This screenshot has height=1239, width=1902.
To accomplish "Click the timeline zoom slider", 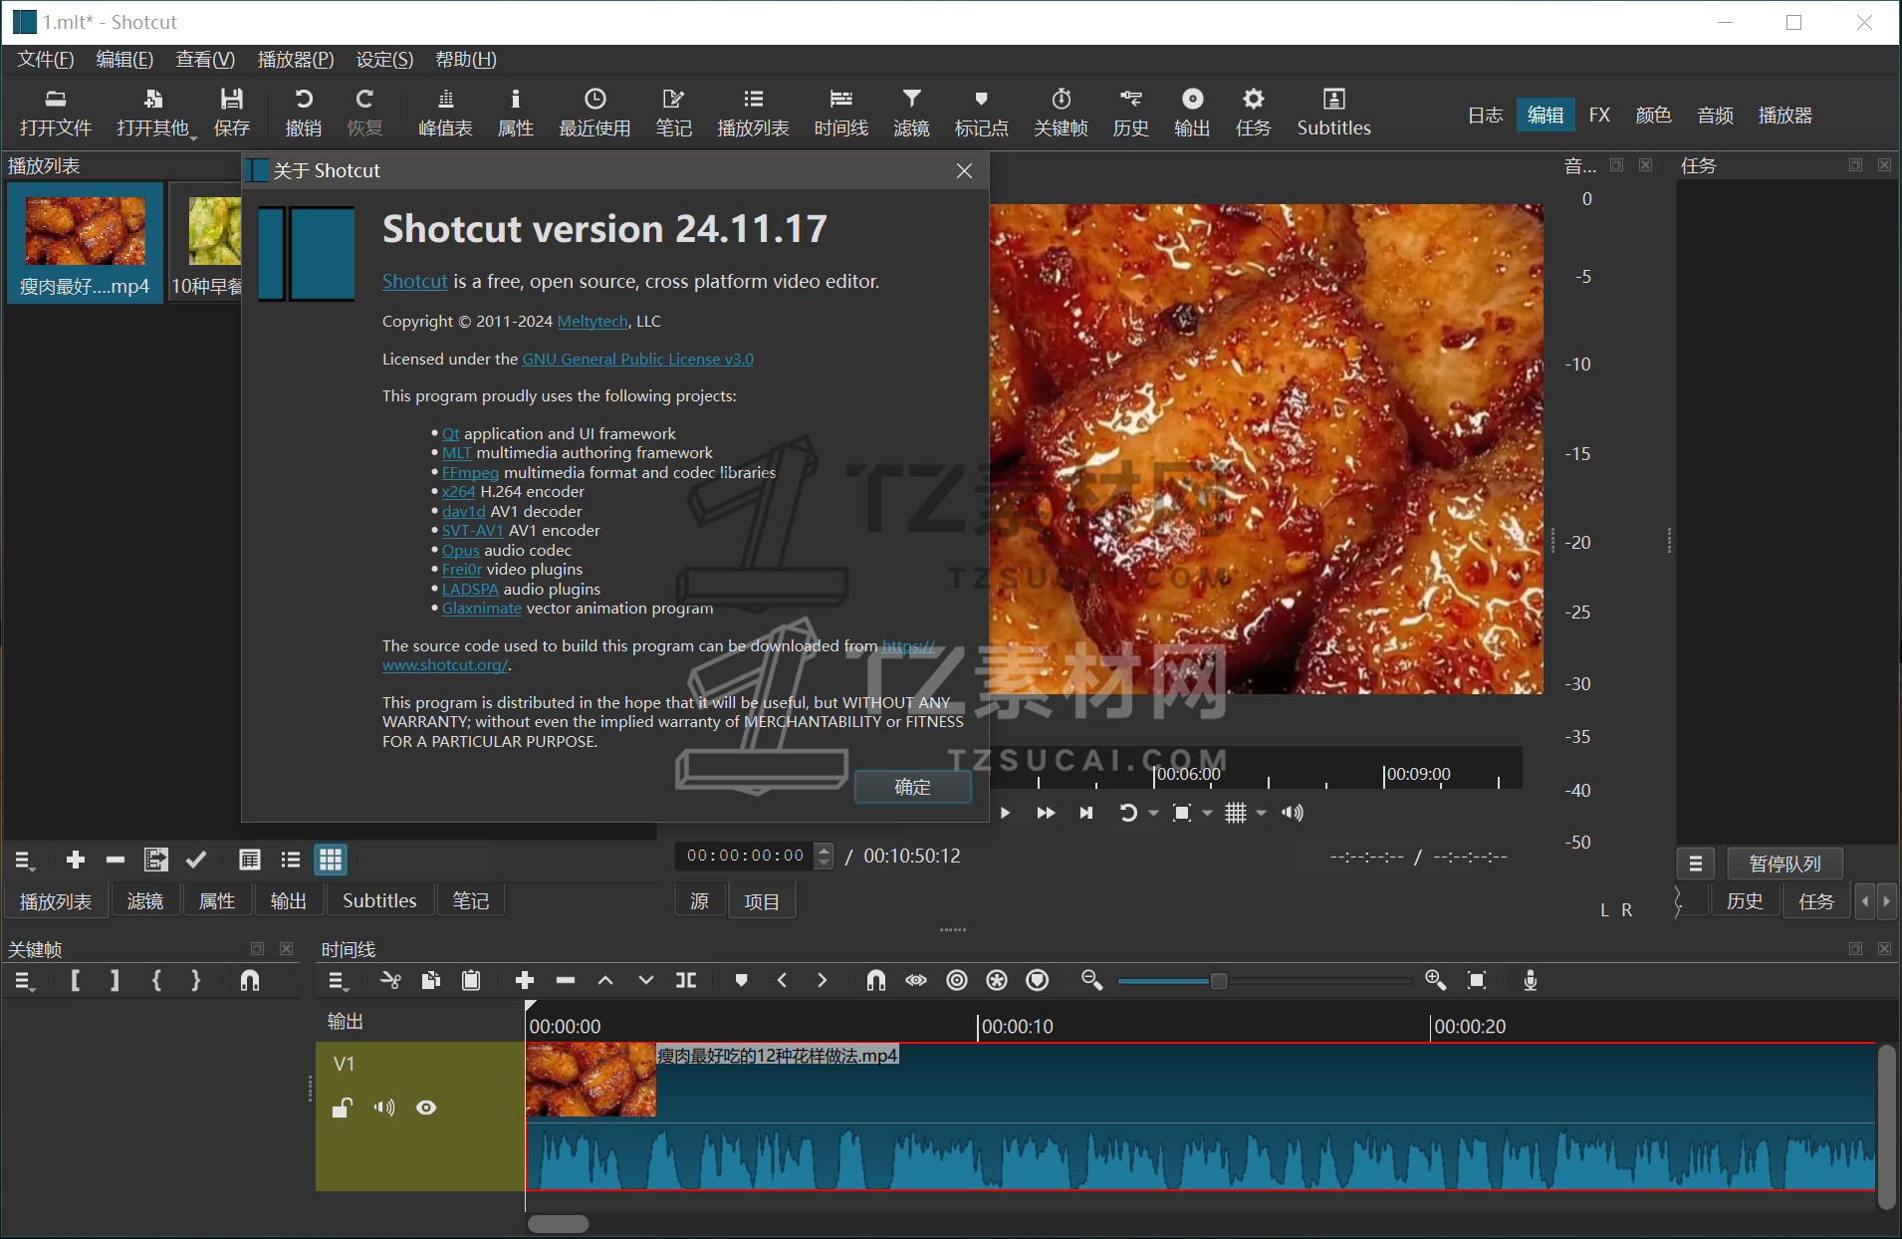I will (1218, 981).
